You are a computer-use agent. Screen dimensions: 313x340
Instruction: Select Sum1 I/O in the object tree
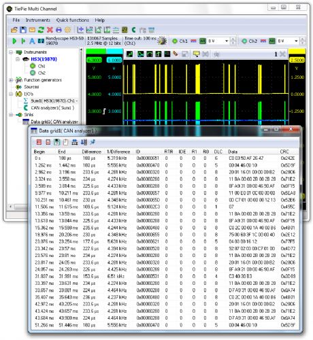tap(54, 101)
